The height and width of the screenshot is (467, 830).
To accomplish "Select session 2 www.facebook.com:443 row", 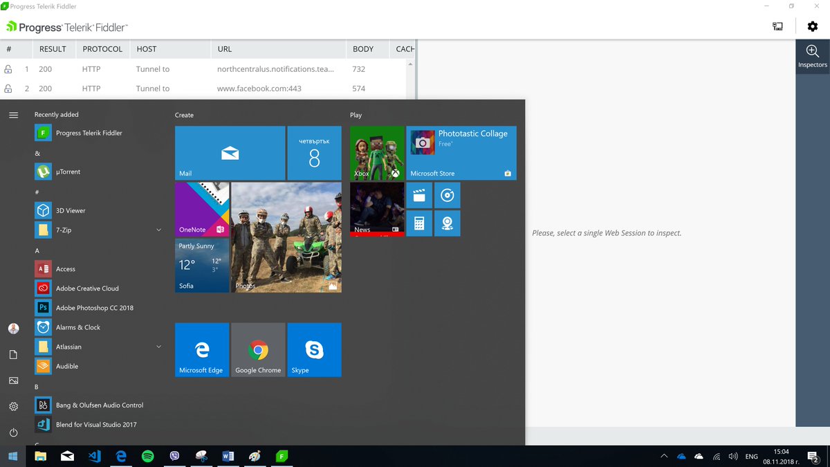I will point(204,89).
